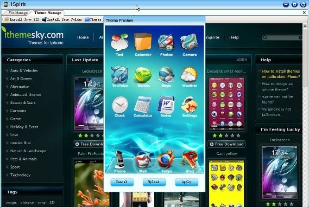
Task: Apply the previewed theme
Action: 186,182
